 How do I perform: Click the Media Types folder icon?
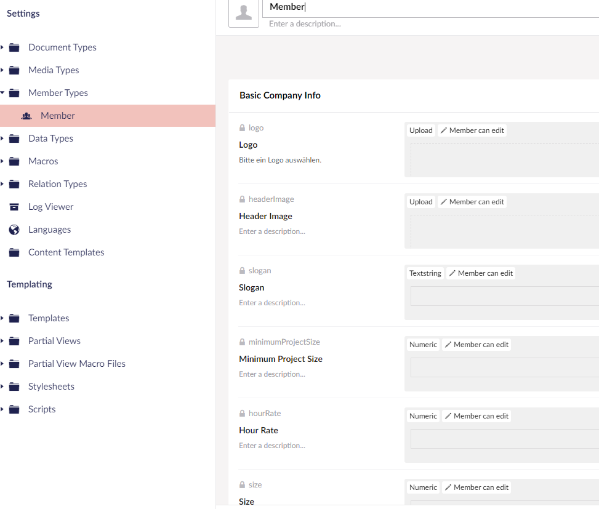14,70
